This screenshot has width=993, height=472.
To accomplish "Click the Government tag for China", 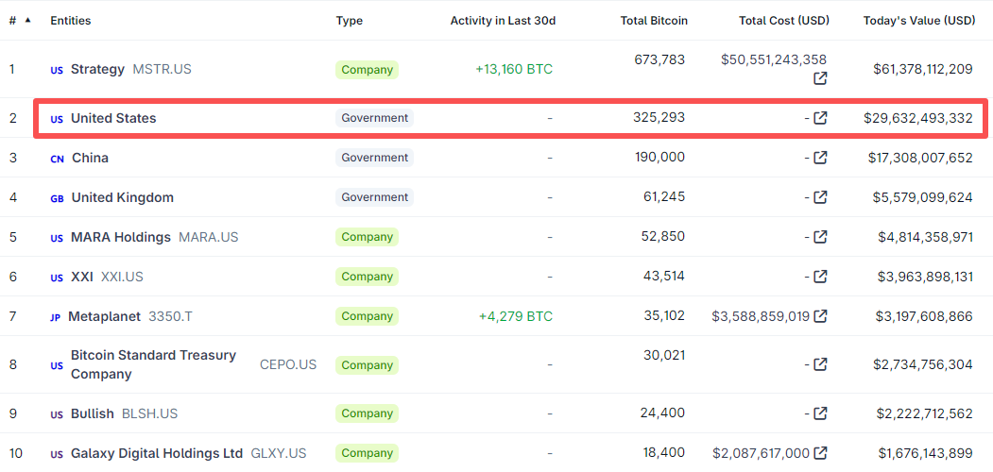I will (375, 158).
